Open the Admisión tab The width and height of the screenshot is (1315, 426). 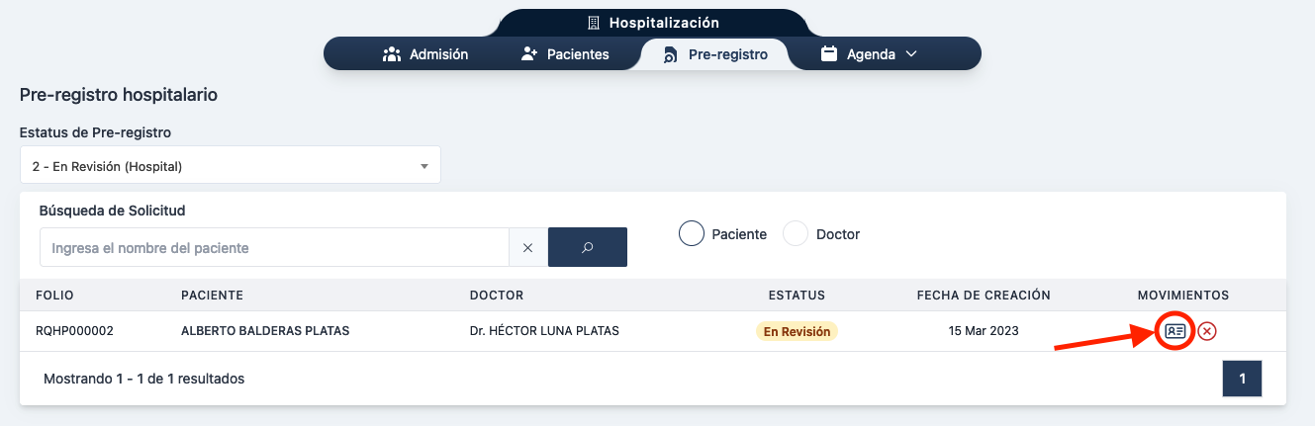pos(425,54)
